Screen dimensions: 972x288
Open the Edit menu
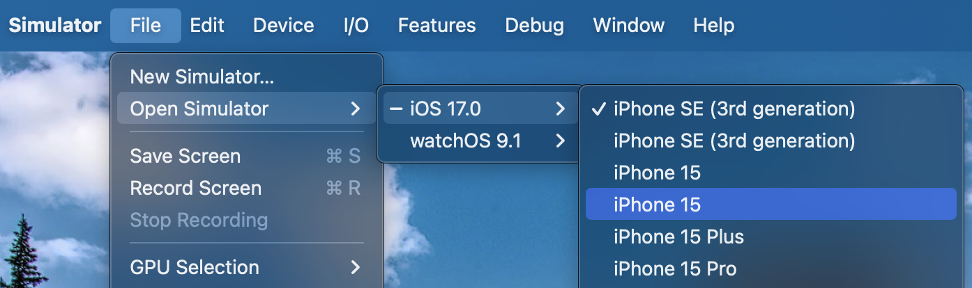coord(207,26)
